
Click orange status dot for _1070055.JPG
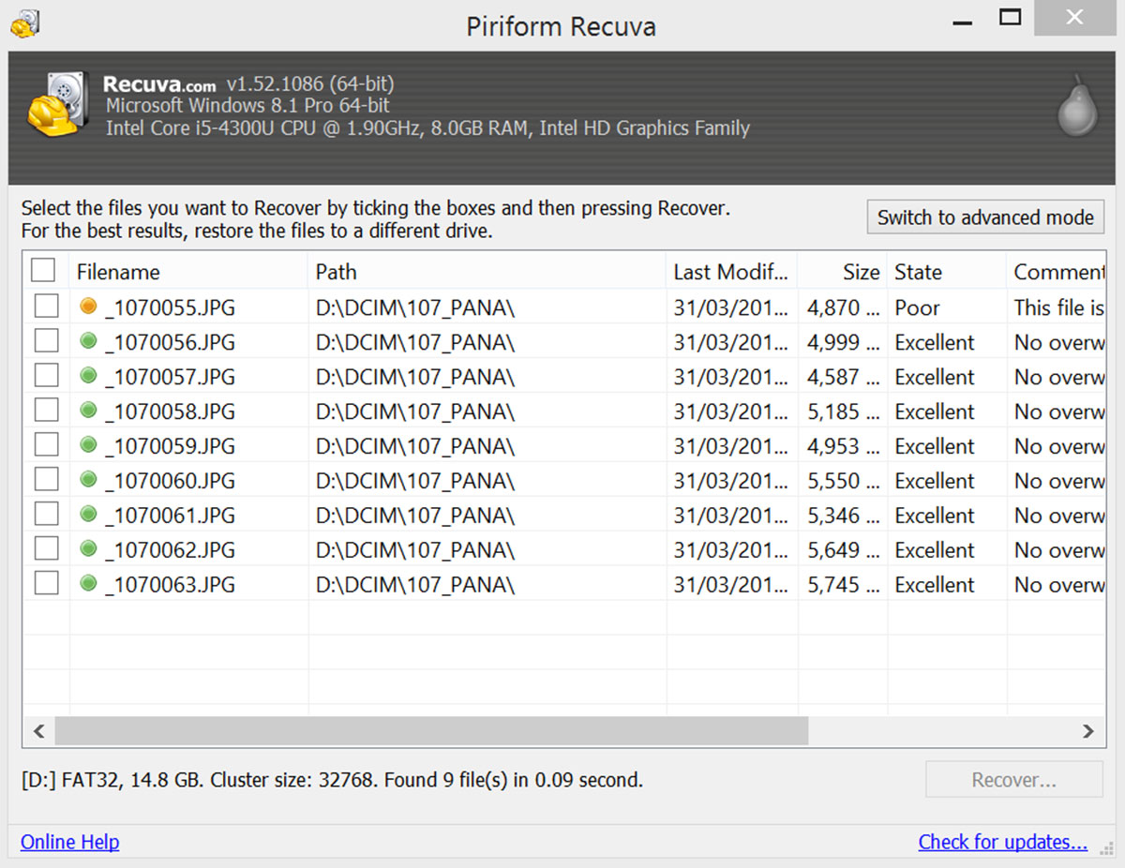pos(89,307)
